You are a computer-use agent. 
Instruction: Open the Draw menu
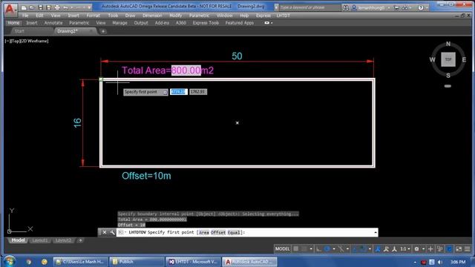[x=131, y=16]
